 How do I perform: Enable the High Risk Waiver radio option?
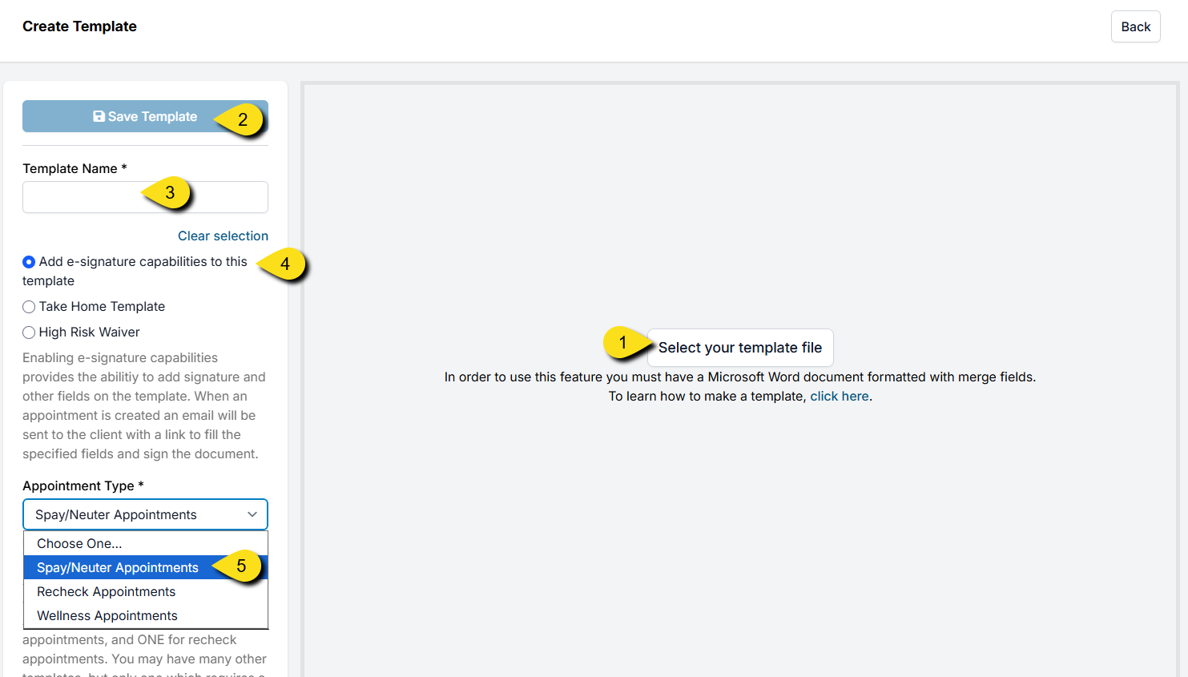[x=29, y=332]
